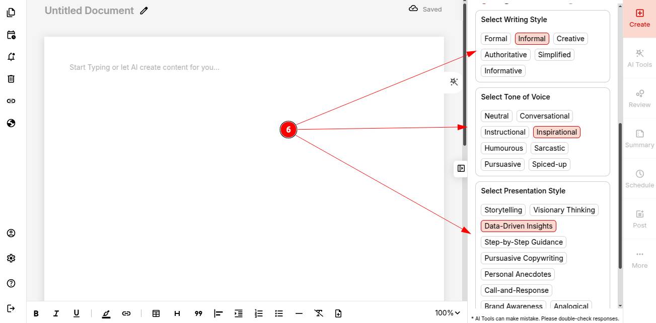Click the pencil icon to rename document
Viewport: 656px width, 323px height.
coord(144,11)
